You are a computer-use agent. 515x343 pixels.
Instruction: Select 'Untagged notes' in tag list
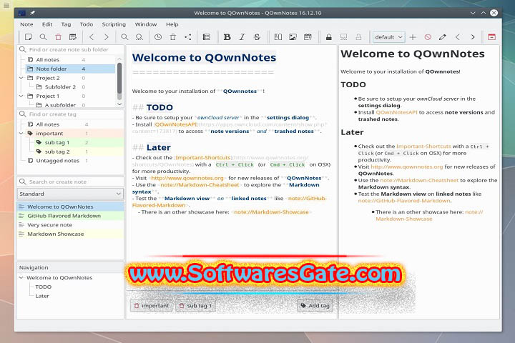[57, 161]
